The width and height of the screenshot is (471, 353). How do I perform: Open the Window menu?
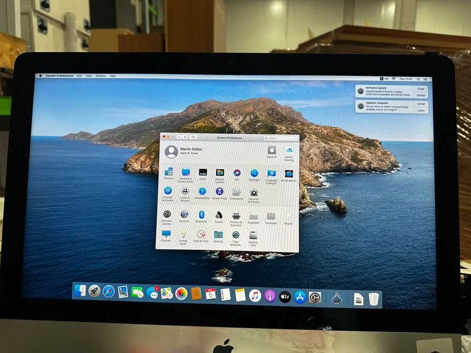100,76
